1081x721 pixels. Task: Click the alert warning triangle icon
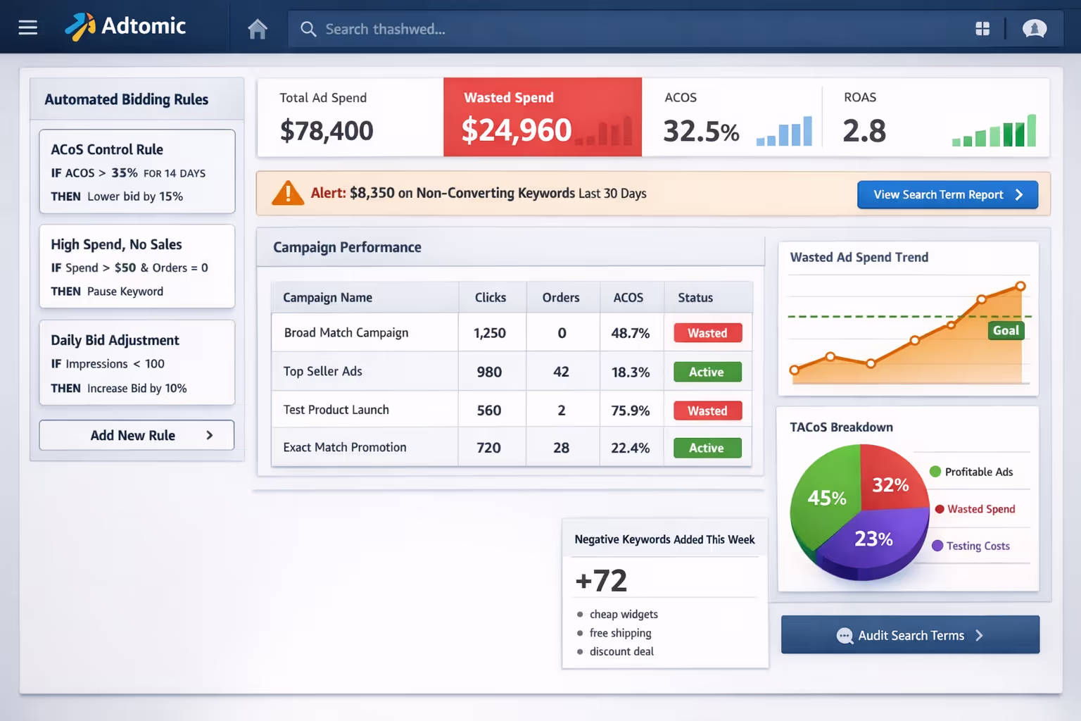click(288, 193)
